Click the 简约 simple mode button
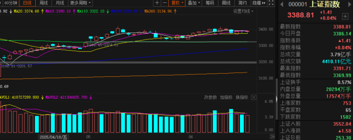The image size is (353, 140). (x=243, y=3)
